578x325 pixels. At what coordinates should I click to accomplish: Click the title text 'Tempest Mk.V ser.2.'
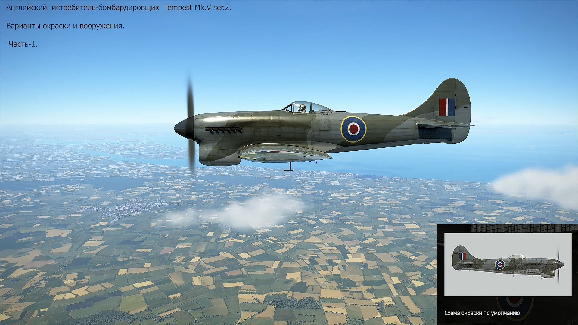[x=197, y=8]
